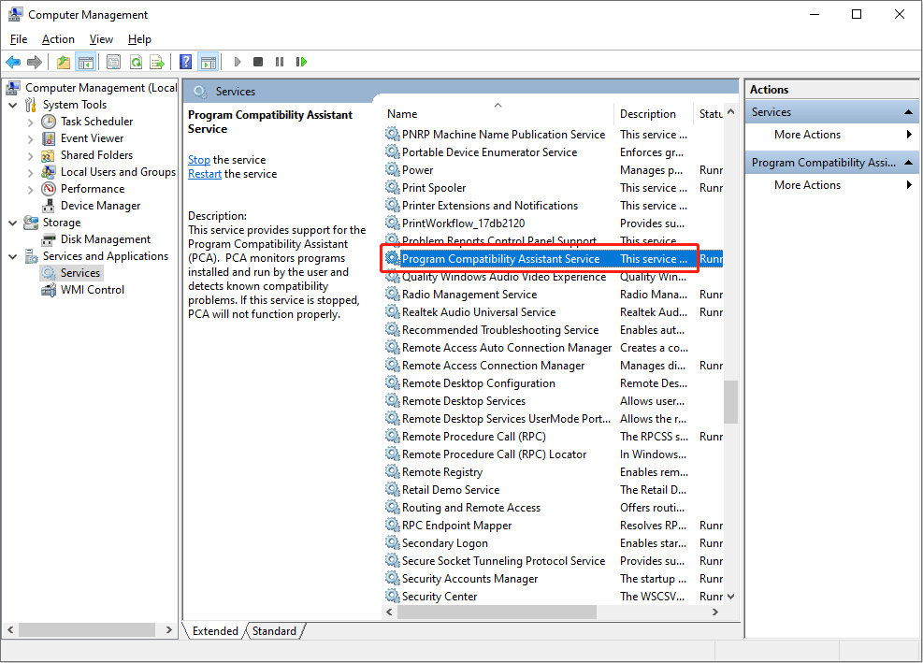Show or hide the Action pane
This screenshot has height=663, width=923.
click(207, 62)
